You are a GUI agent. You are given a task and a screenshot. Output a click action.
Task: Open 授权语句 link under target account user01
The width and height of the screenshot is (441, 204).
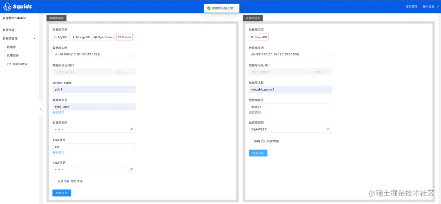tap(255, 112)
